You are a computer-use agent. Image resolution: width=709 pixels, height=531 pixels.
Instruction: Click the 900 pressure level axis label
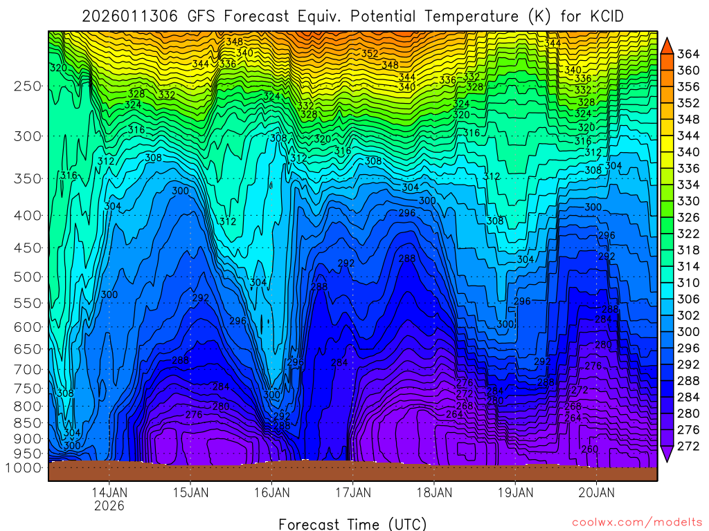tap(28, 438)
